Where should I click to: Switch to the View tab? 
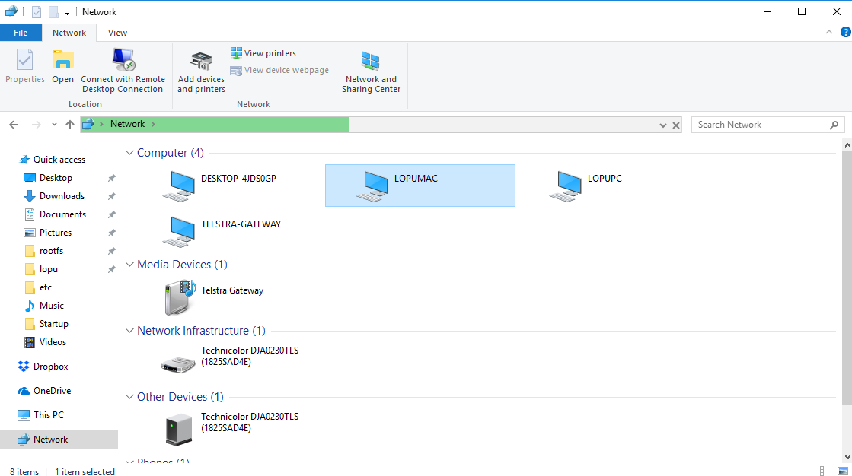pyautogui.click(x=117, y=32)
